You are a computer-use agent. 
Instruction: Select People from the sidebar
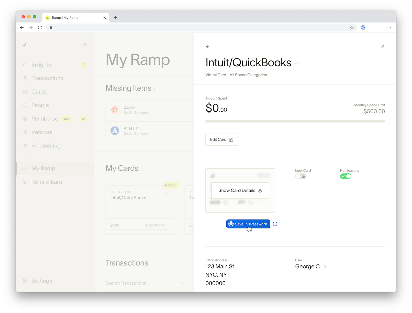point(40,105)
